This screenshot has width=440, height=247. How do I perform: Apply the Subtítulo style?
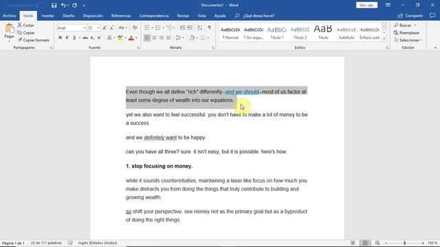346,32
